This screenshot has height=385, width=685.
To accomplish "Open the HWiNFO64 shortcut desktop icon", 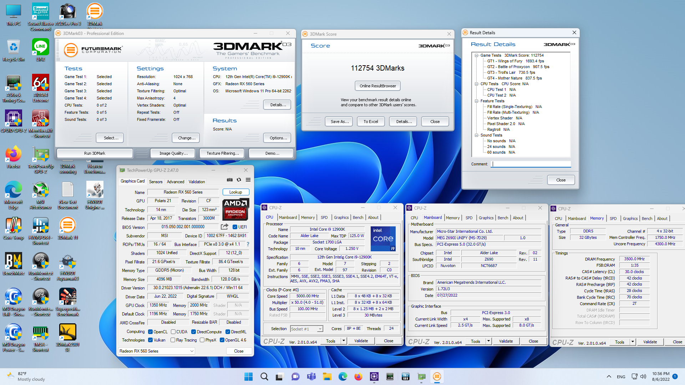I will point(40,231).
